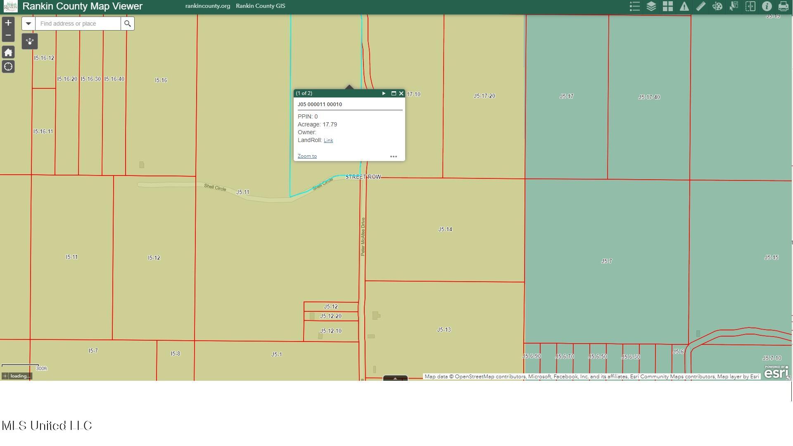793x446 pixels.
Task: Click parcel label I5-8
Action: pyautogui.click(x=176, y=354)
